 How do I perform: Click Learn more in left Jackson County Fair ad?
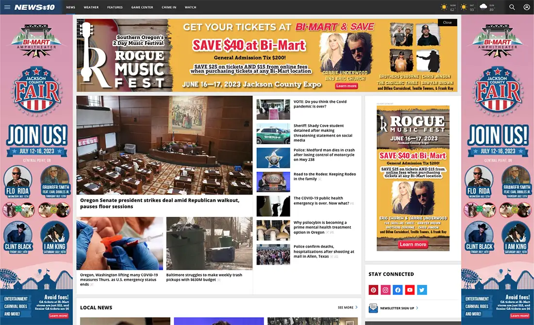coord(58,315)
